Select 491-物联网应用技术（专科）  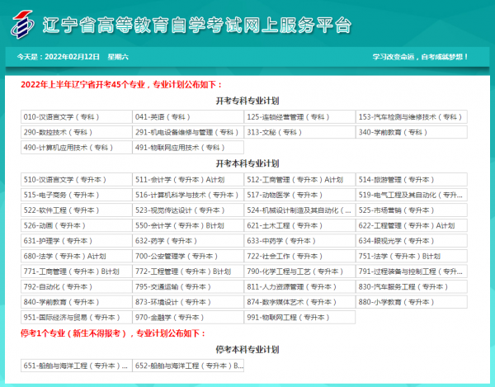point(188,148)
